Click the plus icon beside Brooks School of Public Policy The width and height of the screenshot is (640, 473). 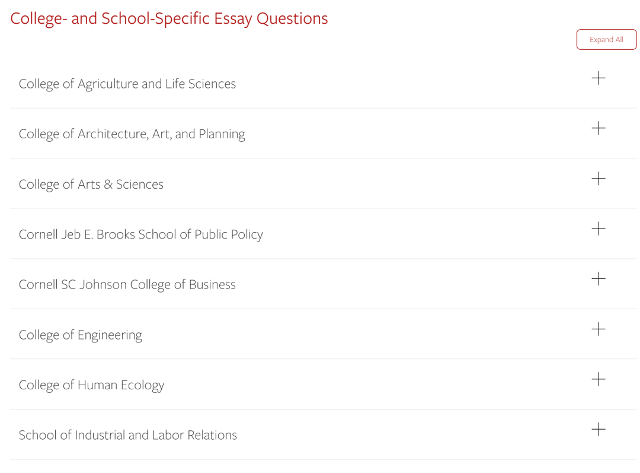coord(599,228)
